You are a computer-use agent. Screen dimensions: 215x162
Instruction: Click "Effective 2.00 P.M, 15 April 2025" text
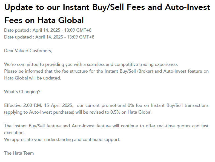click(39, 105)
